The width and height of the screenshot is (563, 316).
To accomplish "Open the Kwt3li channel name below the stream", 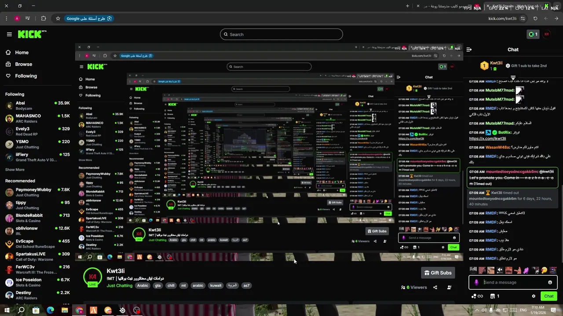I will pyautogui.click(x=115, y=271).
